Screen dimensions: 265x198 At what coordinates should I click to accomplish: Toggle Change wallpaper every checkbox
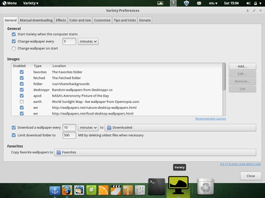coord(14,41)
